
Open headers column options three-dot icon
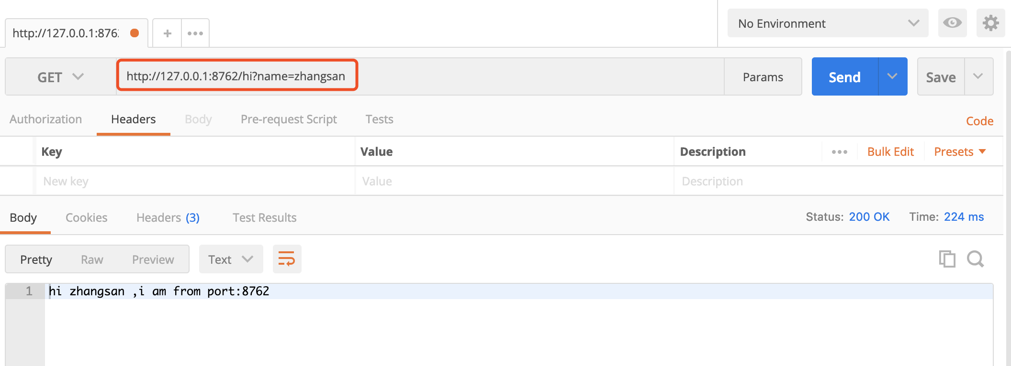click(839, 152)
